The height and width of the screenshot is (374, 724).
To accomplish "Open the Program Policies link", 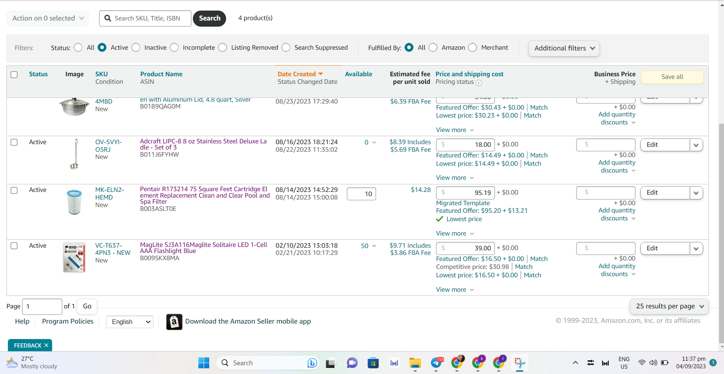I will pos(68,321).
